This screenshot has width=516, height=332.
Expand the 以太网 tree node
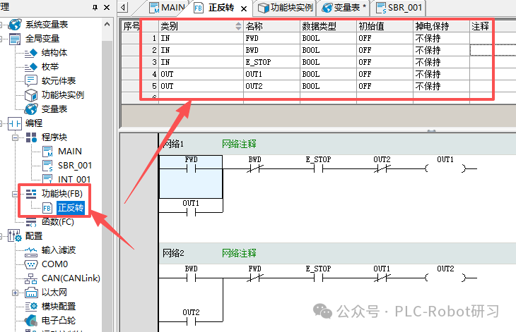pos(15,293)
